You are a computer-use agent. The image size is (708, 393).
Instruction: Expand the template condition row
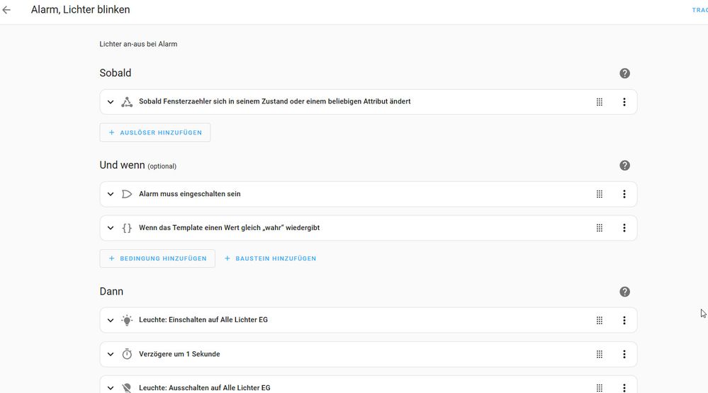tap(111, 228)
